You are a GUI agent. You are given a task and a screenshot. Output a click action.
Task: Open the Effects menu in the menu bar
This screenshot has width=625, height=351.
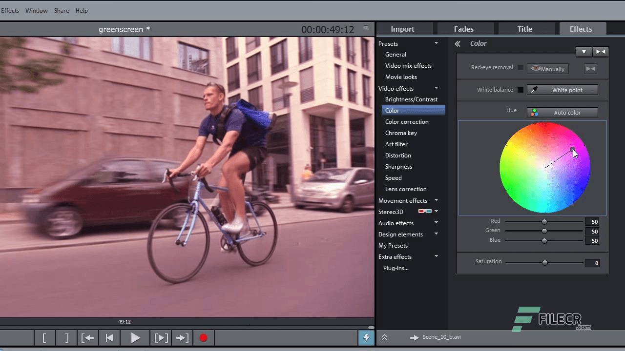pyautogui.click(x=10, y=10)
